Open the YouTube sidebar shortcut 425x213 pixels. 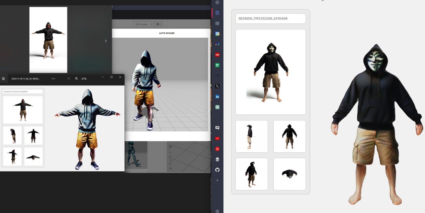pos(217,138)
